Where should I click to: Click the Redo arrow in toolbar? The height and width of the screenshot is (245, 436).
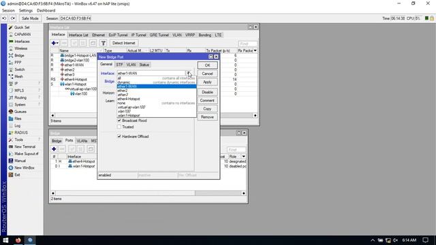pos(13,18)
